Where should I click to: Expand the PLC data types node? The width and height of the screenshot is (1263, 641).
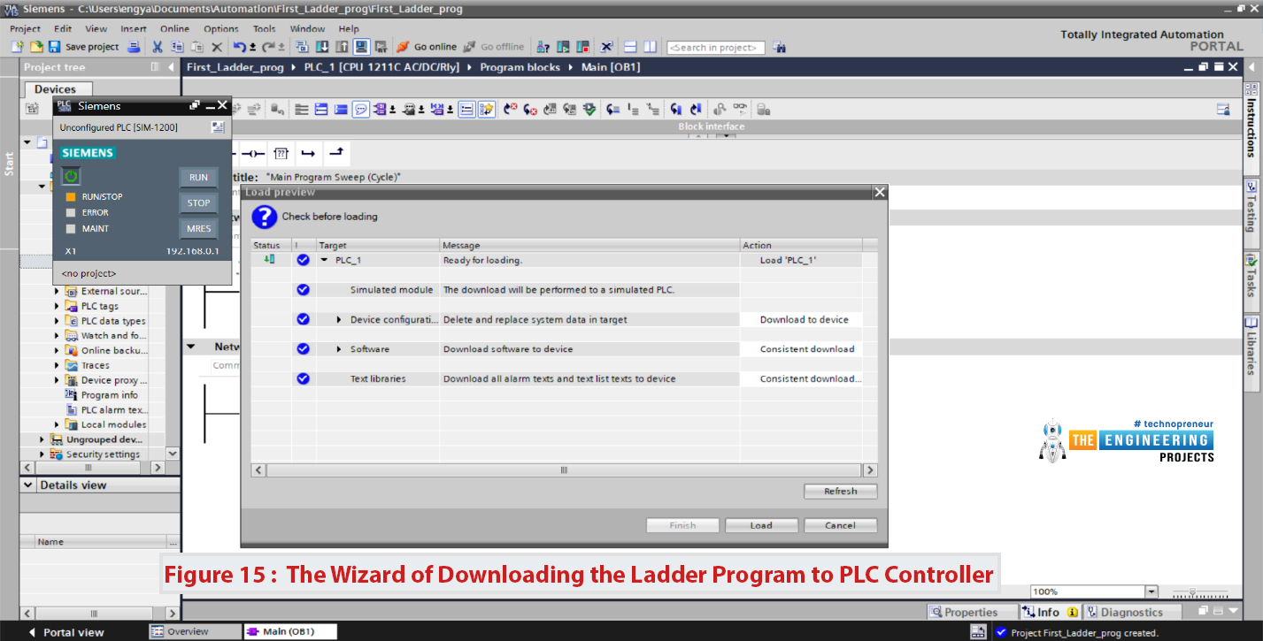click(x=58, y=321)
